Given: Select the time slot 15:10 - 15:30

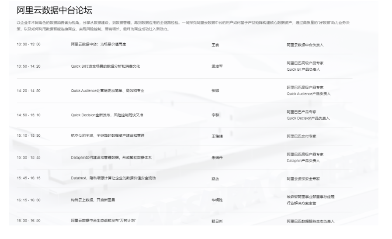Looking at the screenshot, I should pos(28,136).
